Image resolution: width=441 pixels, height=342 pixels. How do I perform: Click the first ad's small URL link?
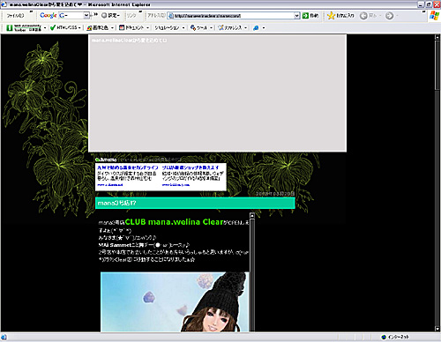[x=110, y=185]
